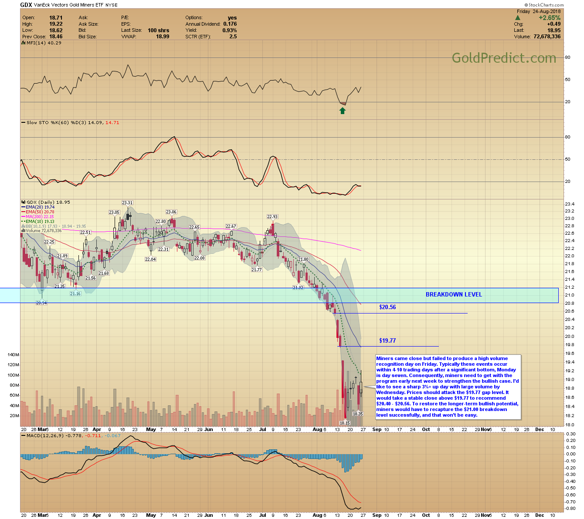Screen dimensions: 584x519
Task: Click the magenta line marker for MA(200)
Action: pos(24,217)
